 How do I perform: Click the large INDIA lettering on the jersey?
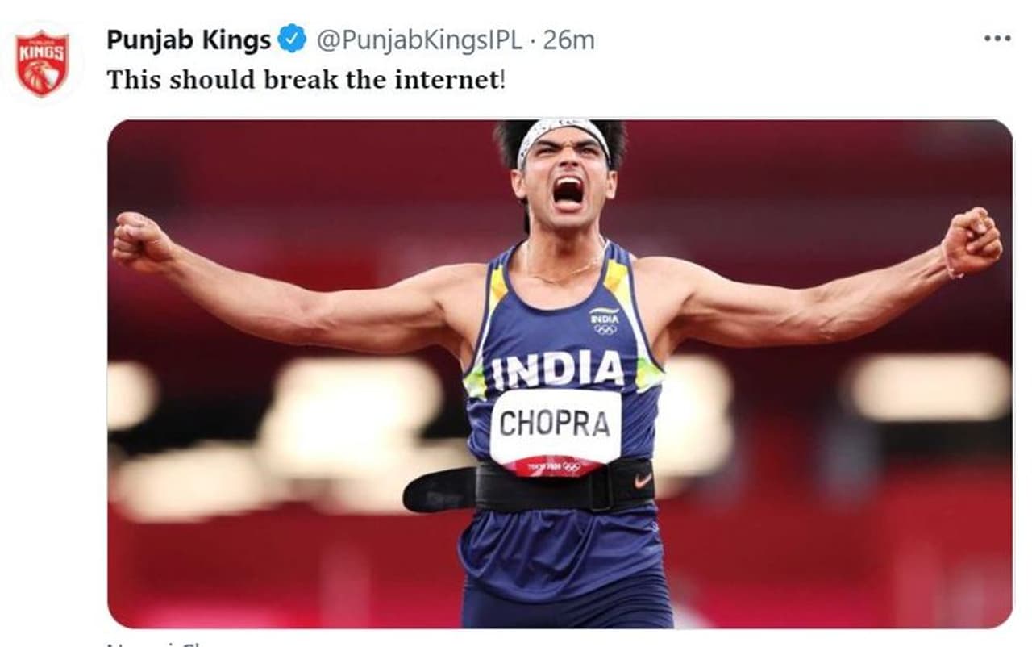pyautogui.click(x=557, y=370)
